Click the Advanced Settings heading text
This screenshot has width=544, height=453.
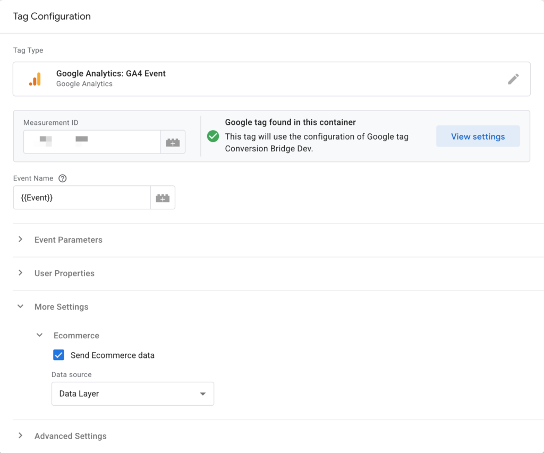coord(71,436)
